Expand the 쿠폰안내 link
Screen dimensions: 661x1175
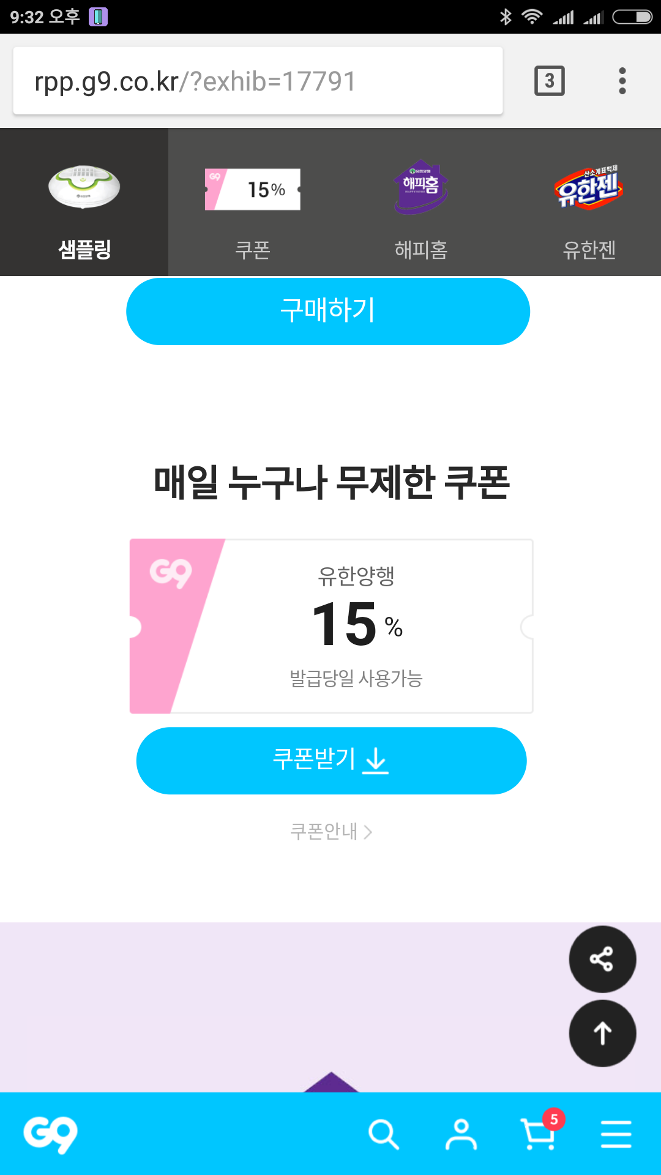coord(331,832)
